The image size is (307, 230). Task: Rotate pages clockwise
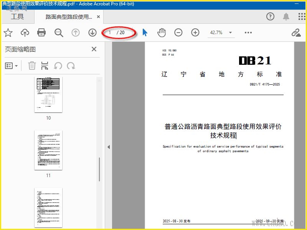point(71,66)
